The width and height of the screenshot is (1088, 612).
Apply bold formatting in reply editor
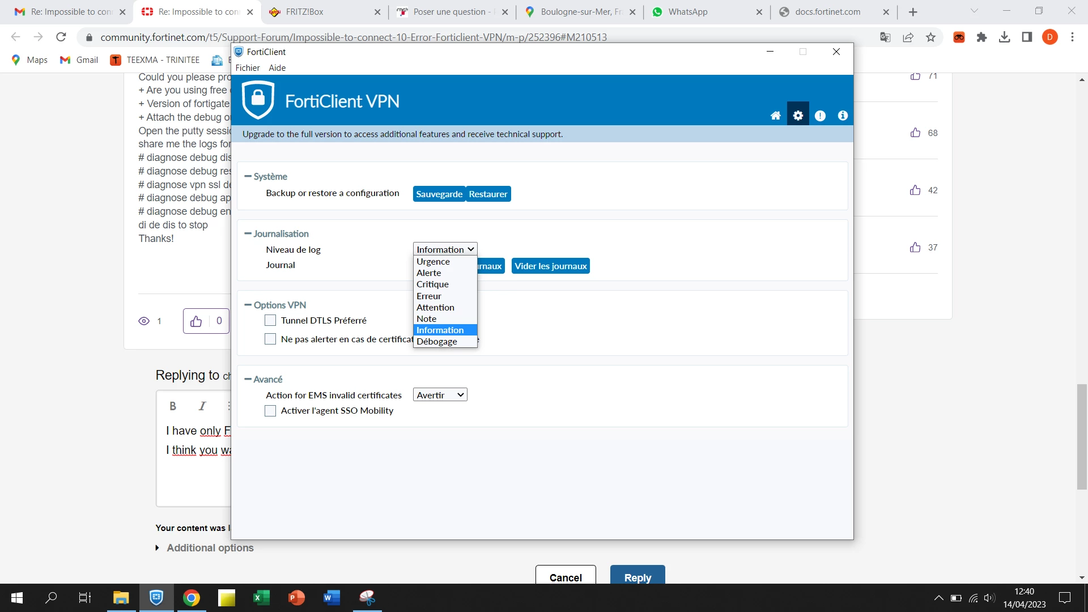pos(173,406)
